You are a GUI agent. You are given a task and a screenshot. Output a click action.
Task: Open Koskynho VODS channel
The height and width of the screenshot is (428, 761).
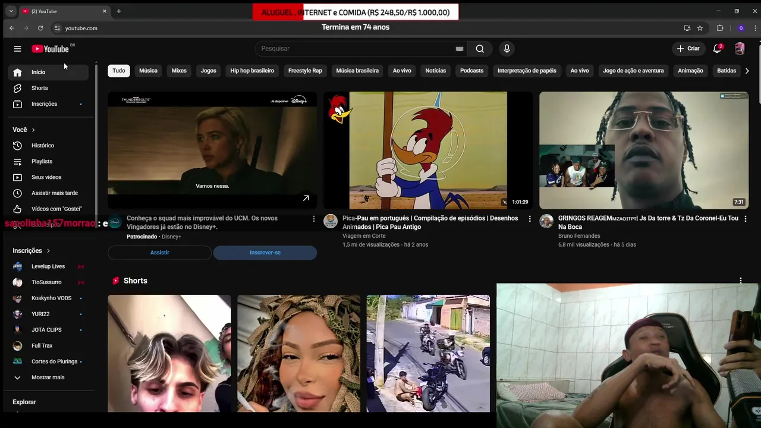tap(49, 298)
